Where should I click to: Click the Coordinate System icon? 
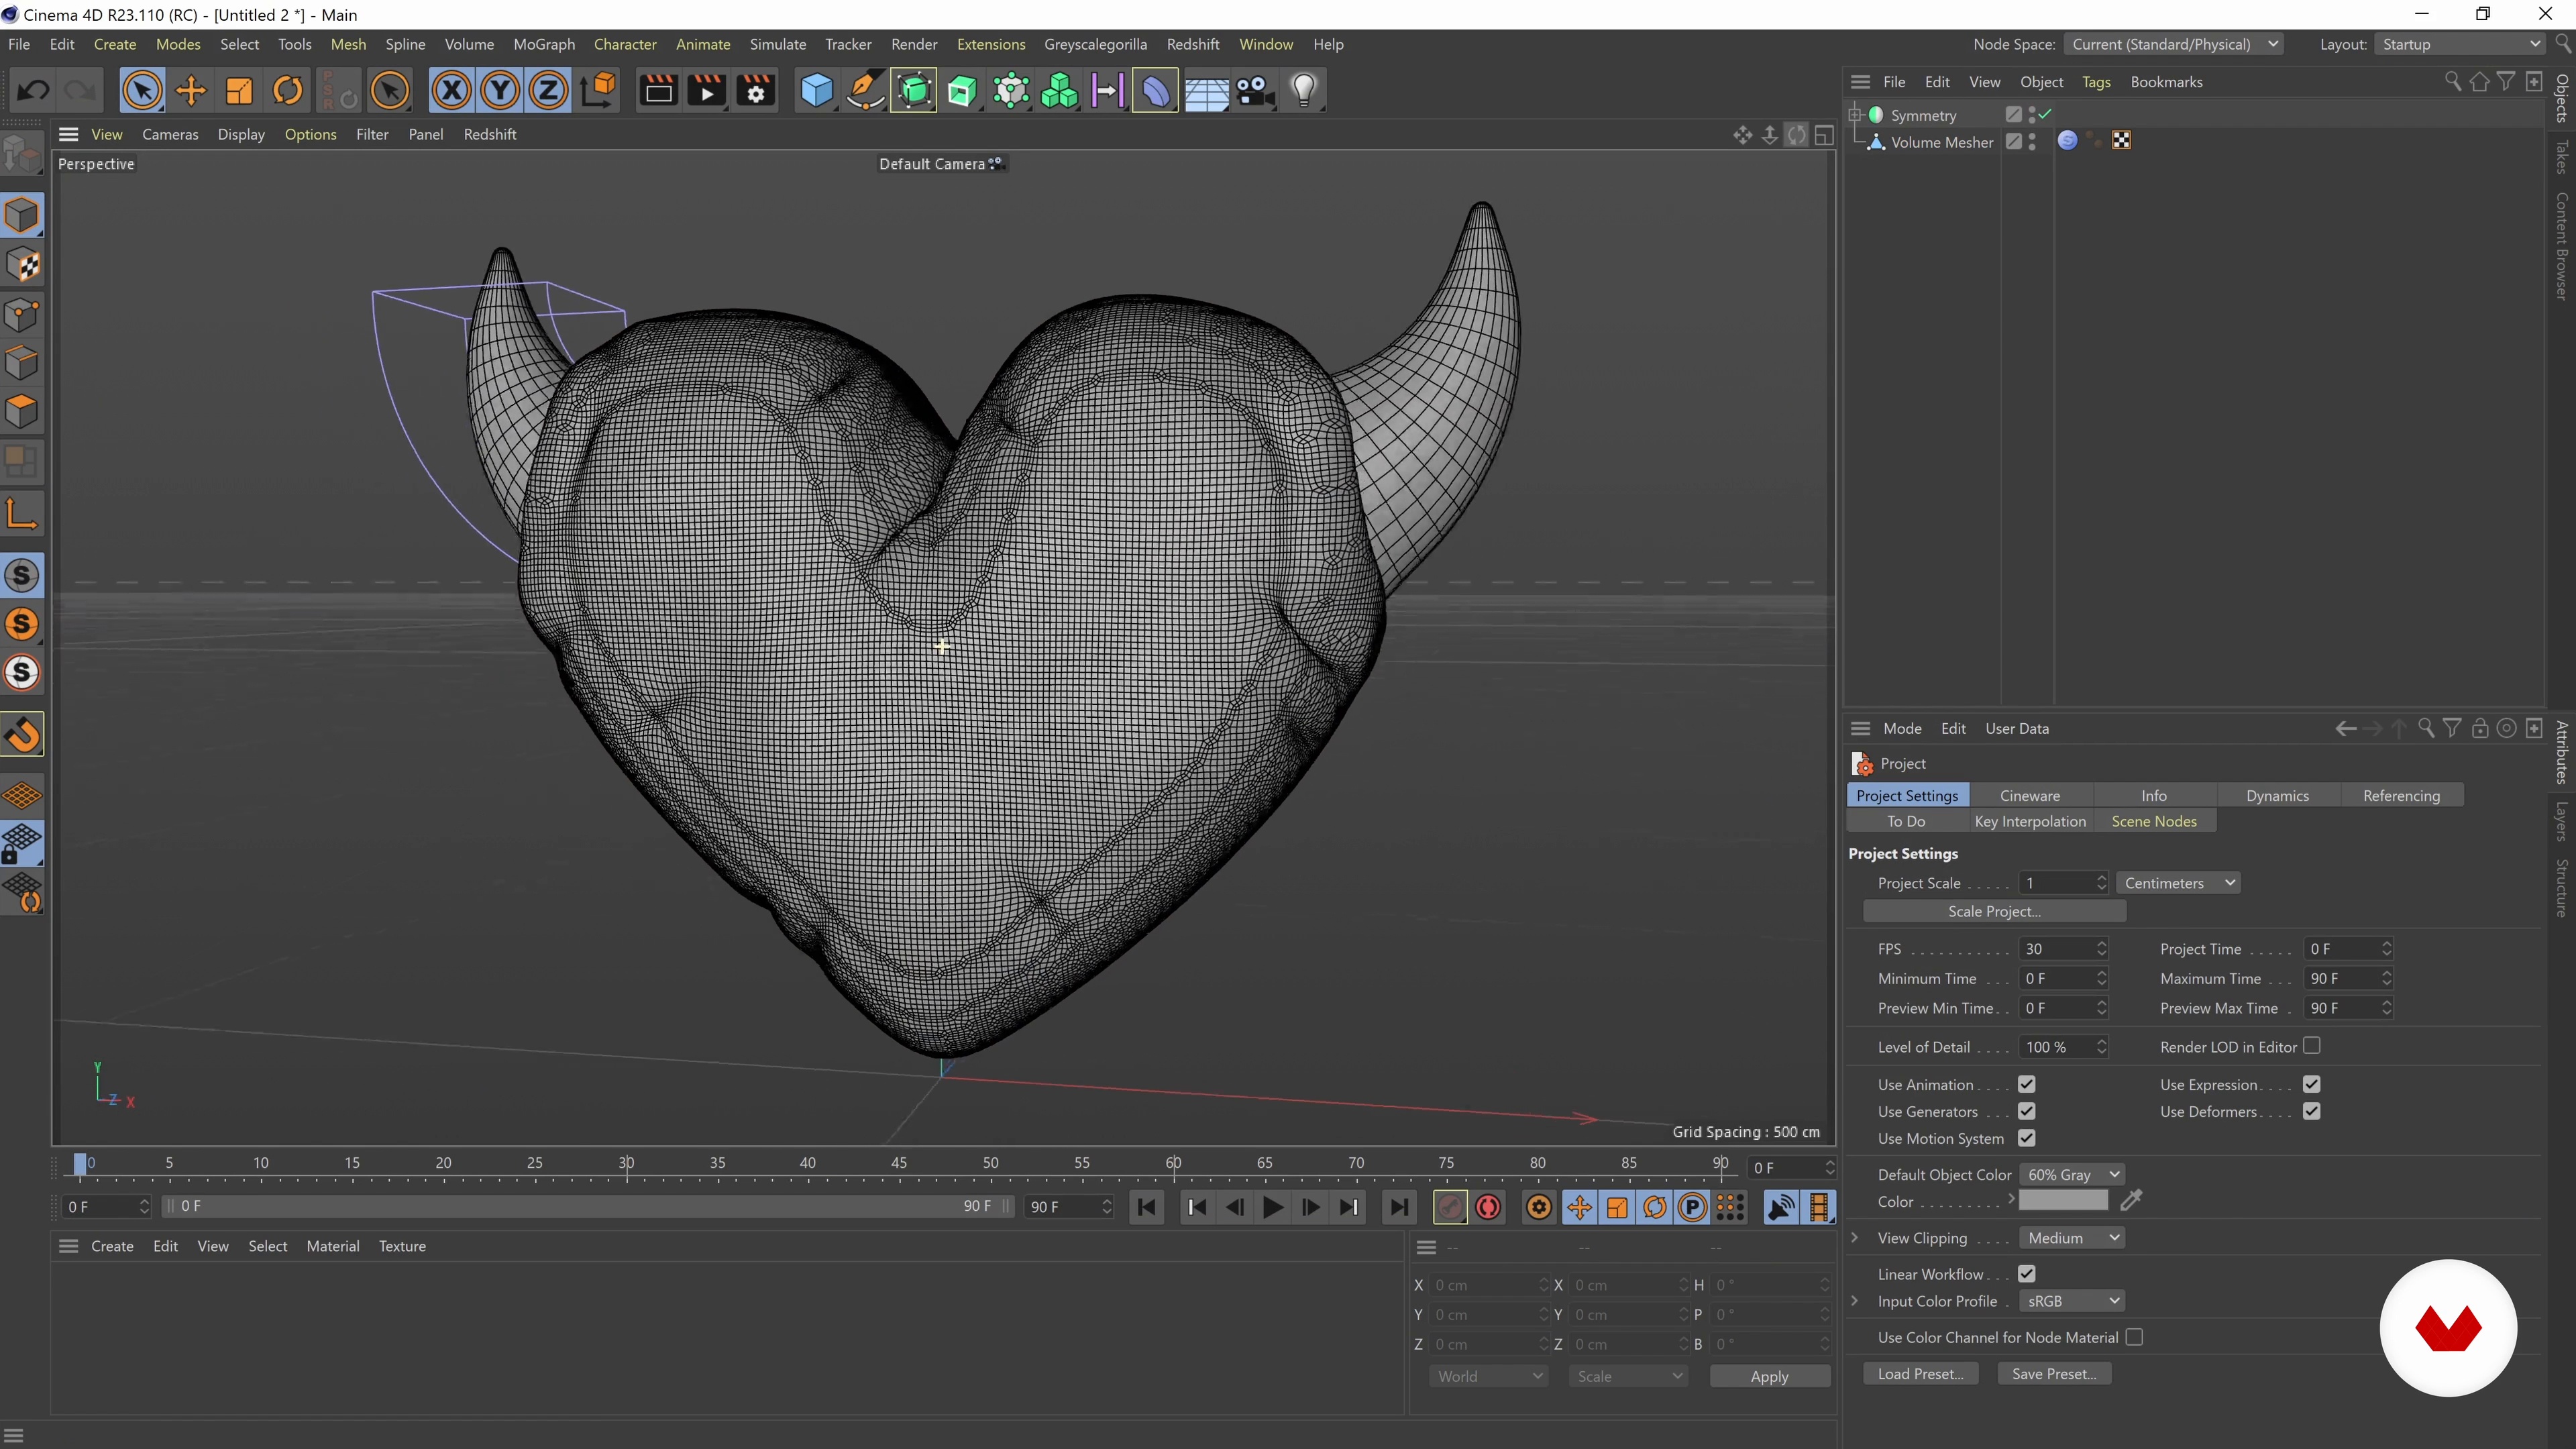tap(598, 91)
